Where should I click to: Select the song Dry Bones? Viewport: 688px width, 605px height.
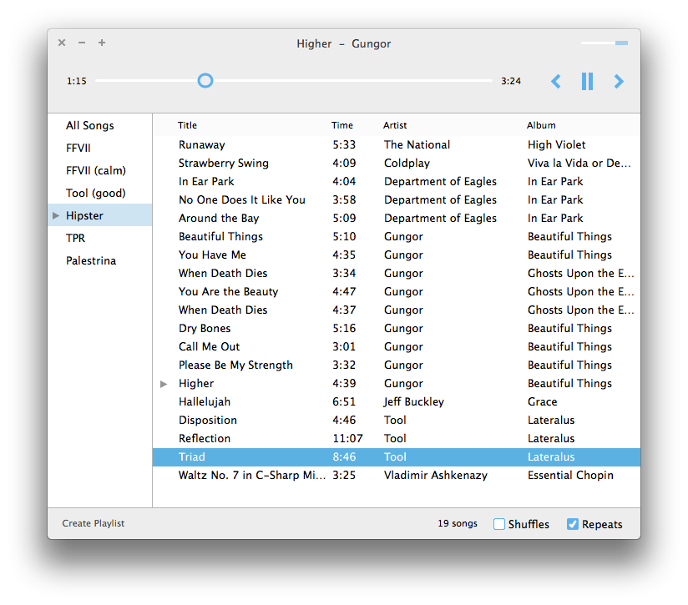[x=397, y=328]
